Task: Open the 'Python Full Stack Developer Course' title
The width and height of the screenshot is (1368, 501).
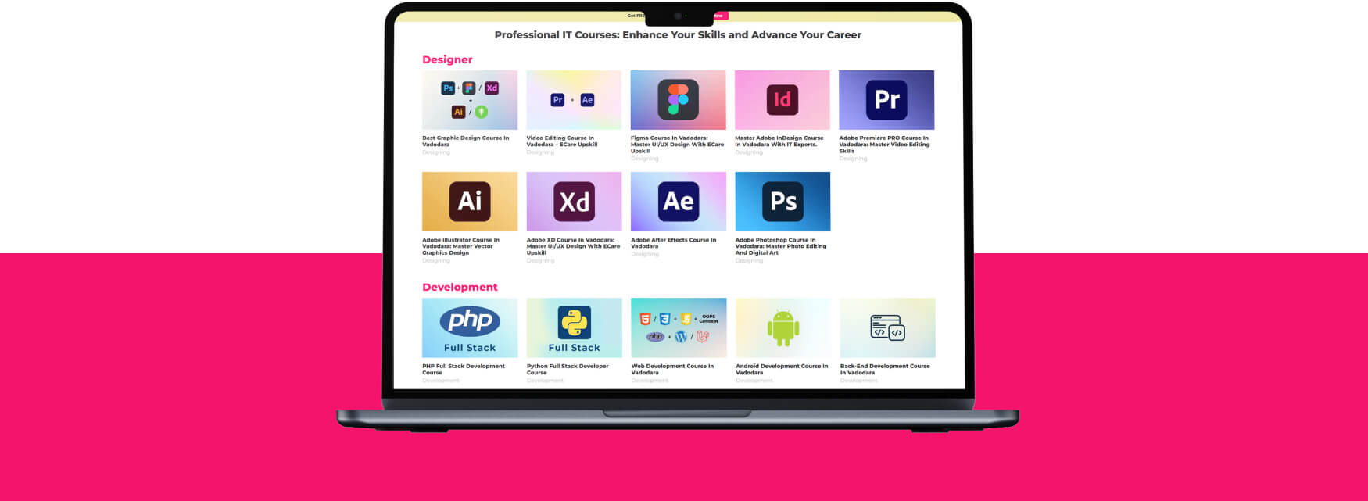Action: 568,369
